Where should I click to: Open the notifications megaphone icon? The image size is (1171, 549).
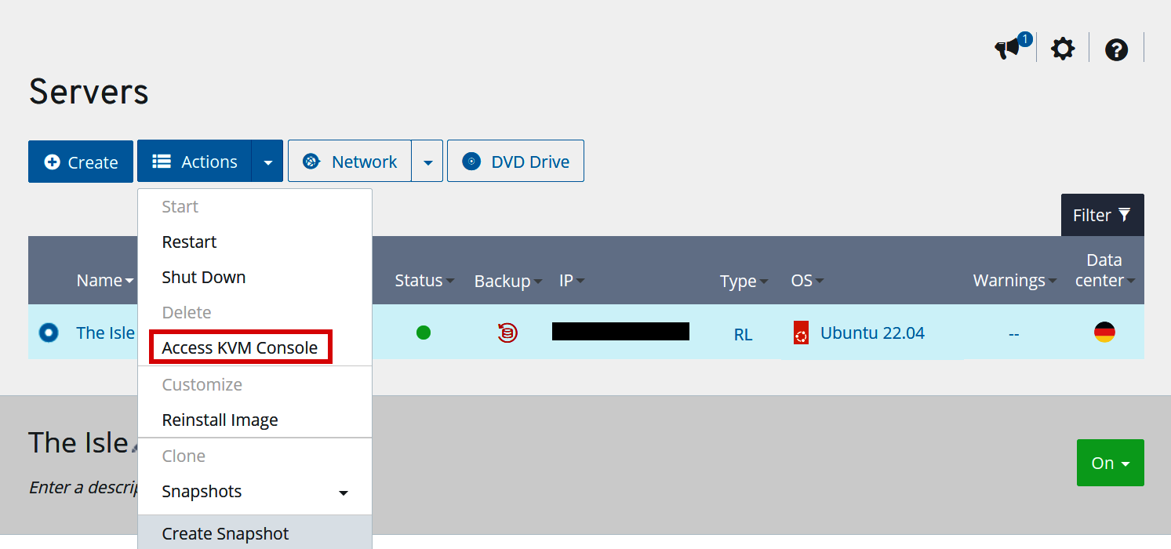[1008, 48]
